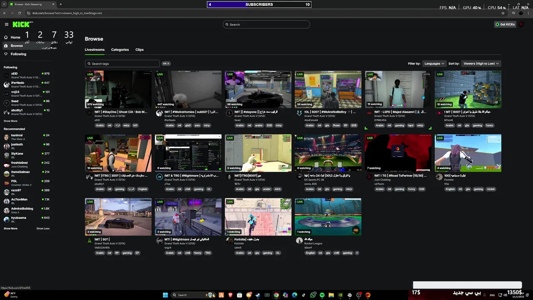
Task: Open AbuFaisal4 stream thumbnail
Action: click(x=328, y=89)
